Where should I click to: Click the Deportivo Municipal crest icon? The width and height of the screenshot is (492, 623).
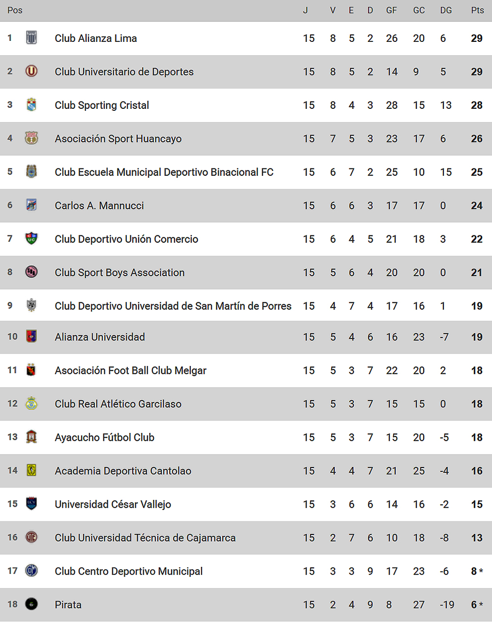point(31,571)
